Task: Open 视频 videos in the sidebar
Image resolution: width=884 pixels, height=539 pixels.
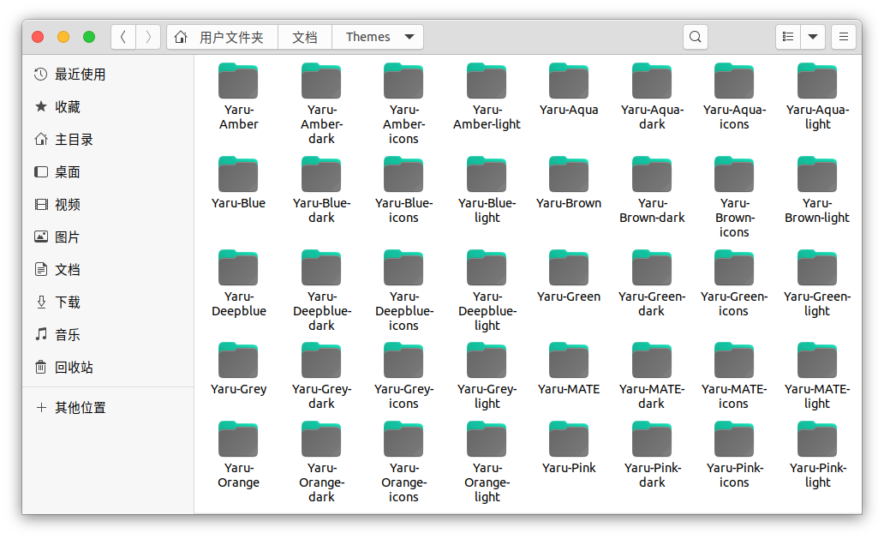Action: [108, 205]
